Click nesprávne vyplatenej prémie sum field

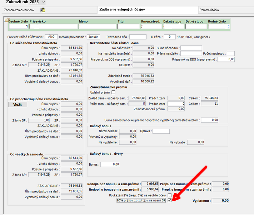[x=209, y=120]
